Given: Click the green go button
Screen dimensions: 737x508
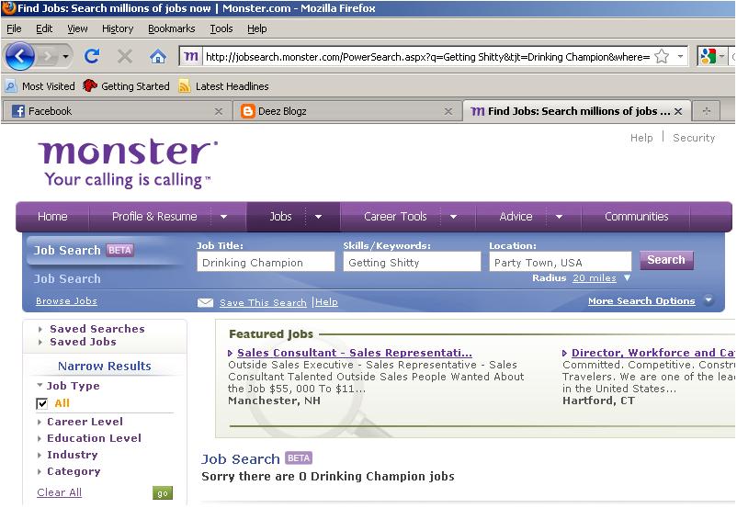Looking at the screenshot, I should click(x=163, y=493).
